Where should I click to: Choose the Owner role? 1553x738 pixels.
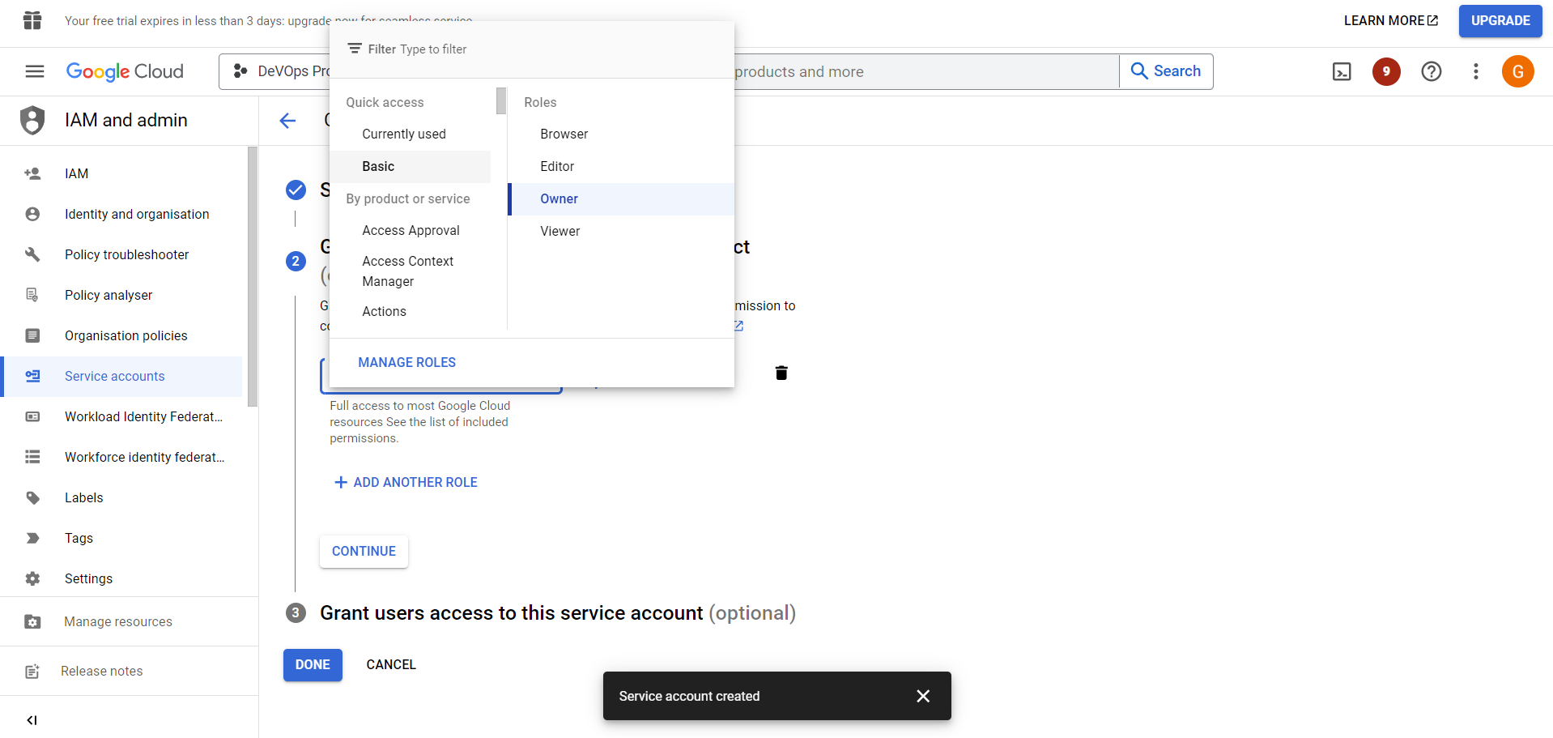pyautogui.click(x=559, y=199)
